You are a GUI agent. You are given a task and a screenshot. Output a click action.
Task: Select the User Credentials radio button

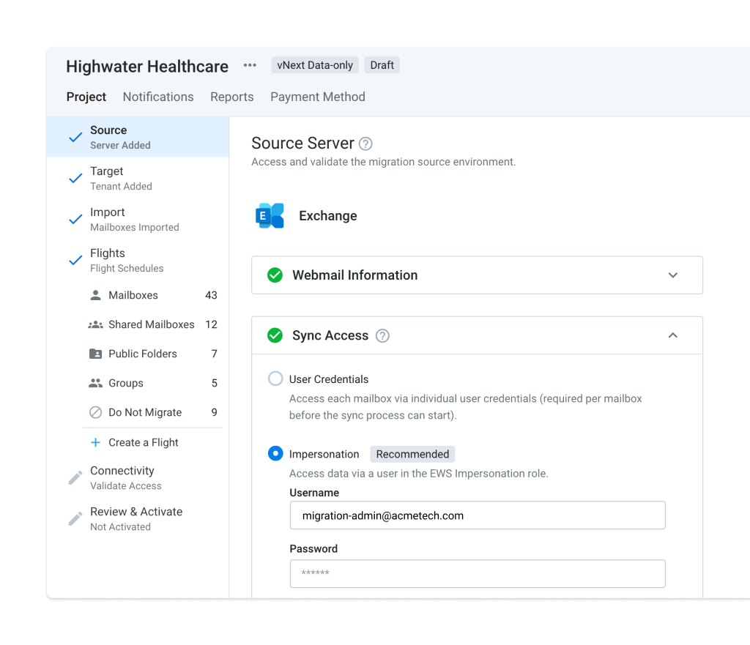(275, 379)
